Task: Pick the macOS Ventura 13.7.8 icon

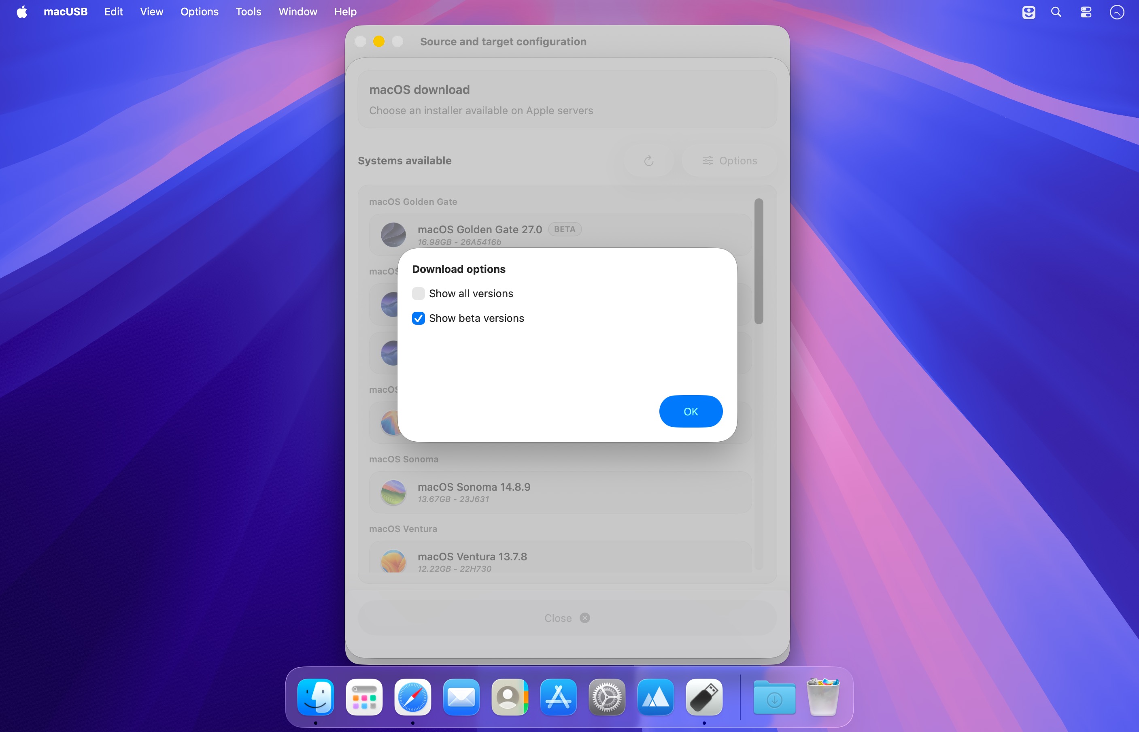Action: 393,562
